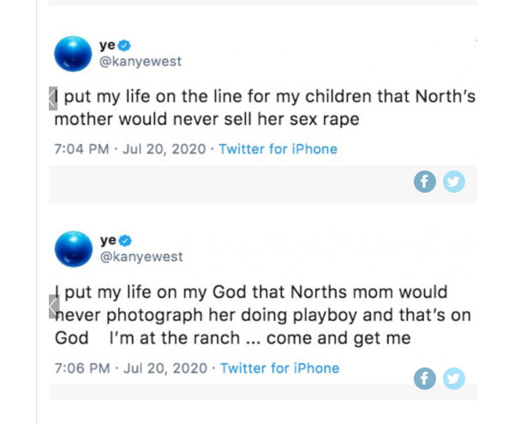The height and width of the screenshot is (424, 532).
Task: Open the "Twitter for iPhone" link on the 7:04 PM tweet
Action: [x=278, y=149]
